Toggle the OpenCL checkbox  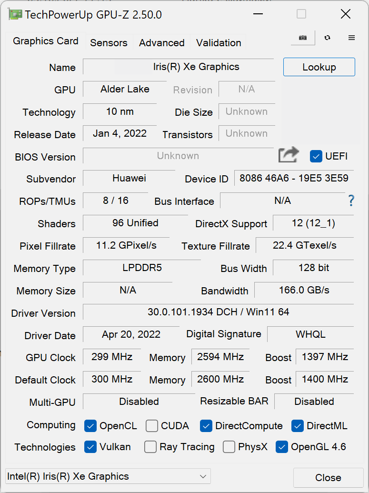coord(90,426)
